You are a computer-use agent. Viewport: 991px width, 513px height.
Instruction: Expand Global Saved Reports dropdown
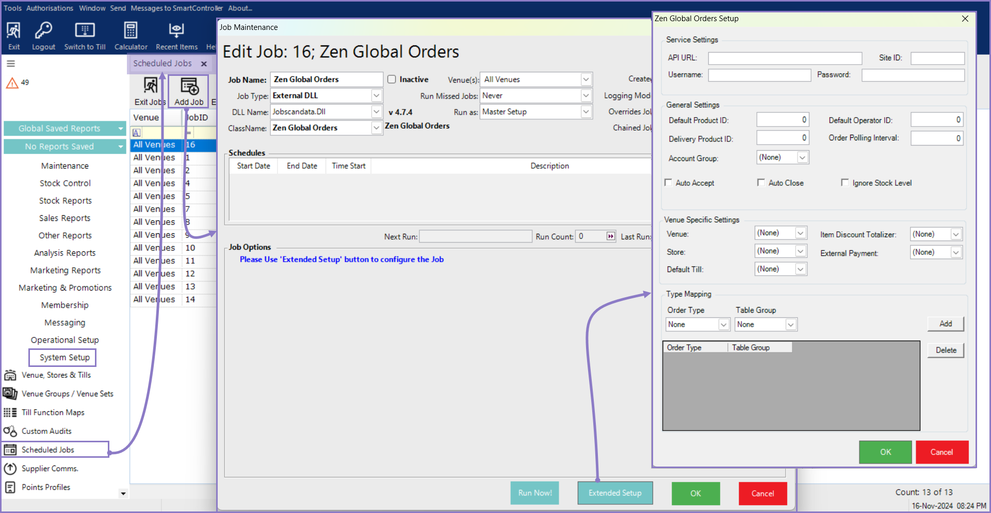120,129
